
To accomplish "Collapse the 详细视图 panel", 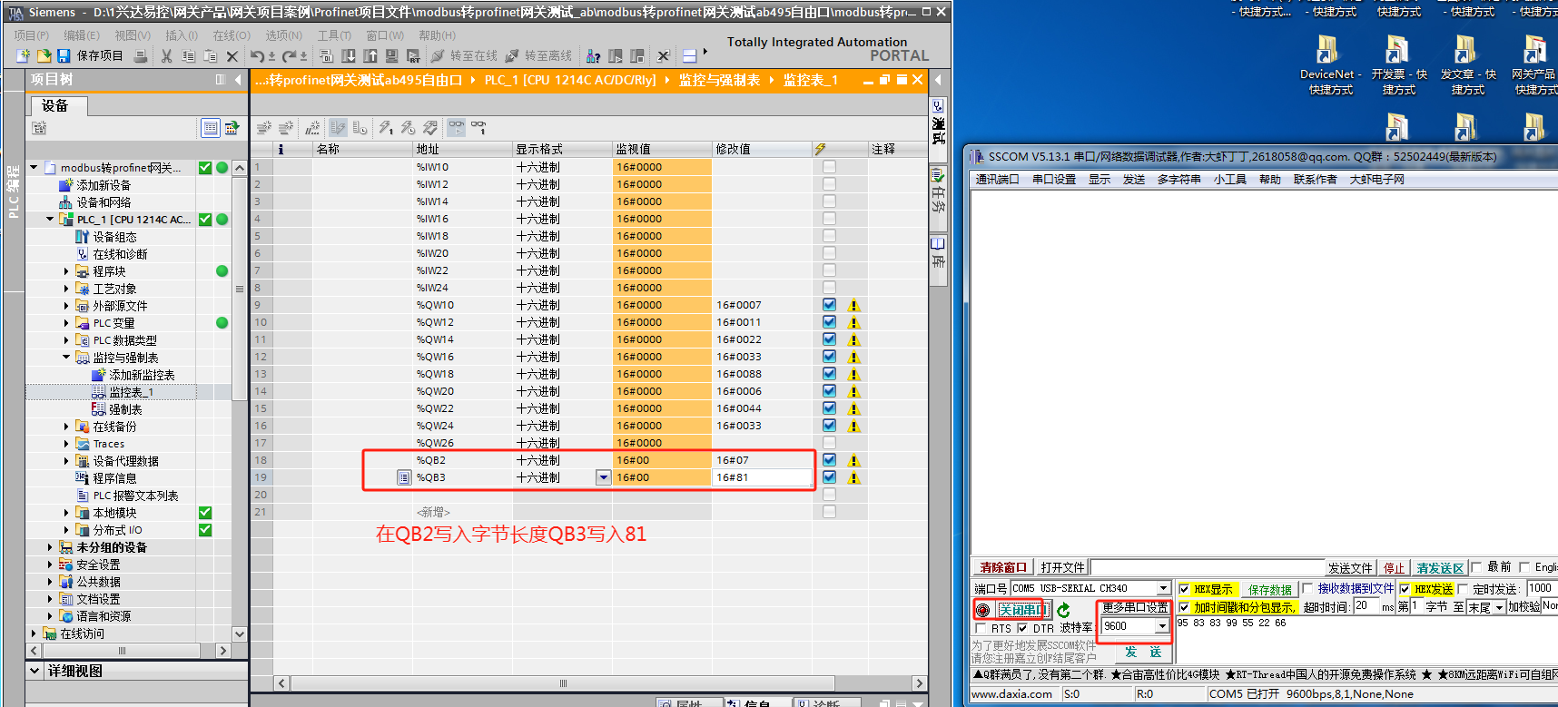I will [35, 671].
